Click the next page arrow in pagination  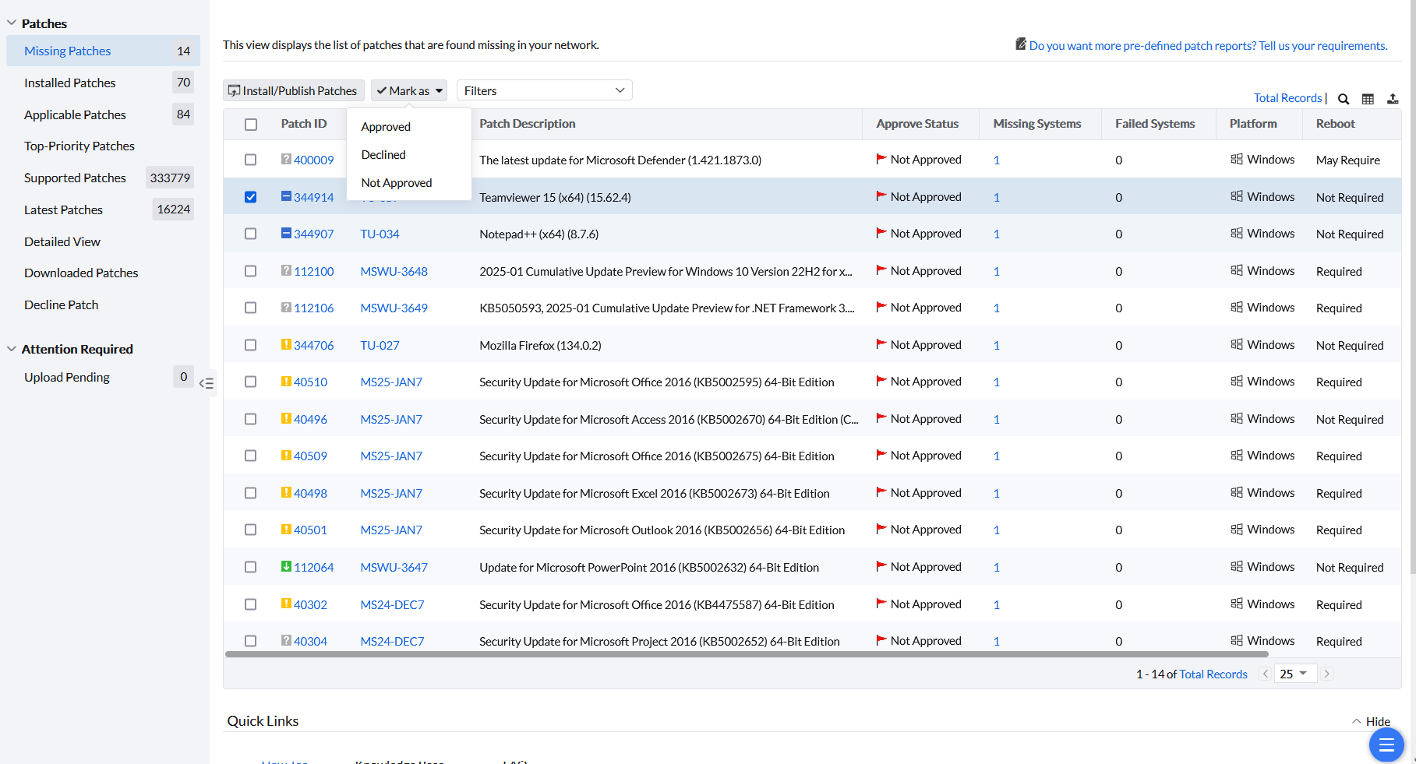(1326, 674)
